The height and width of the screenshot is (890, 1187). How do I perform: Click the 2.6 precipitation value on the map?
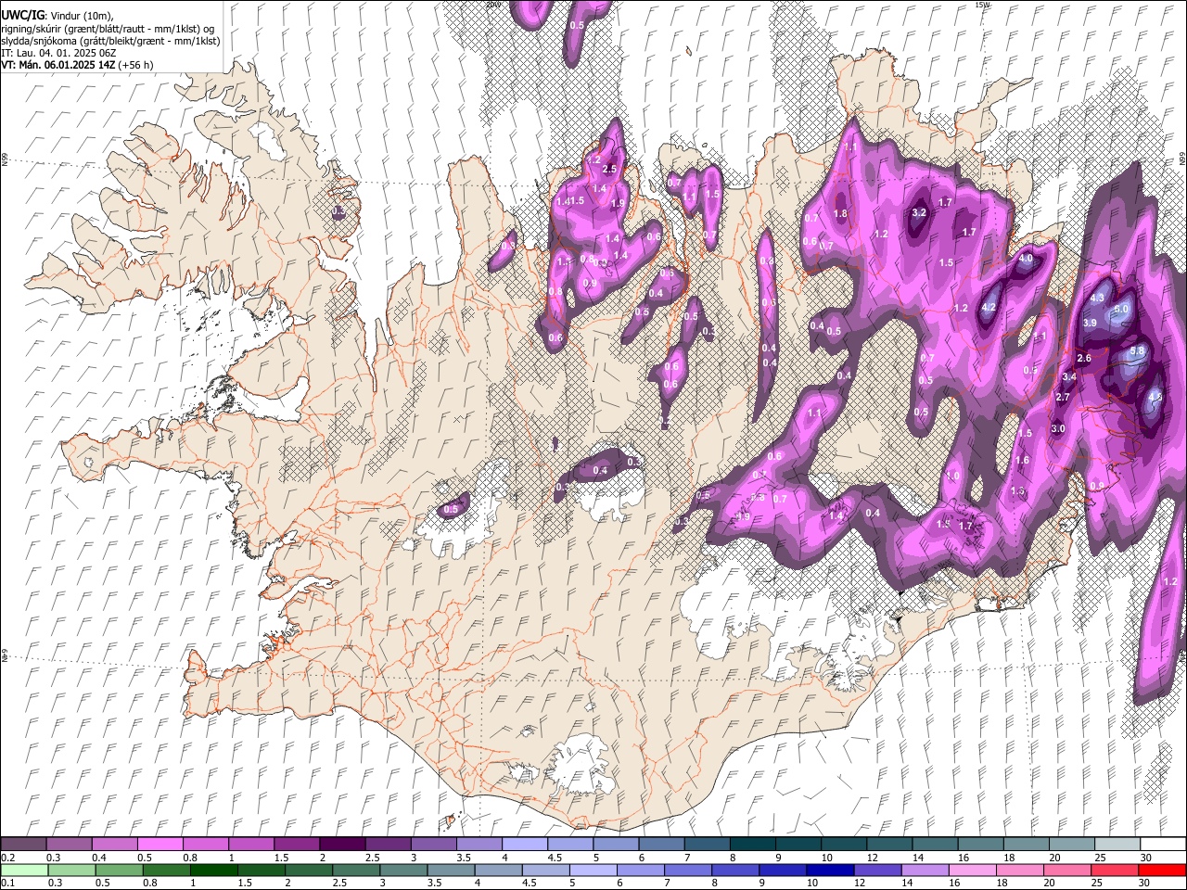pos(1084,358)
